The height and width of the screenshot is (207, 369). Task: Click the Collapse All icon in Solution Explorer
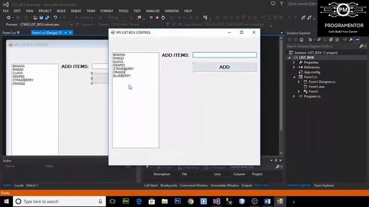tap(331, 40)
